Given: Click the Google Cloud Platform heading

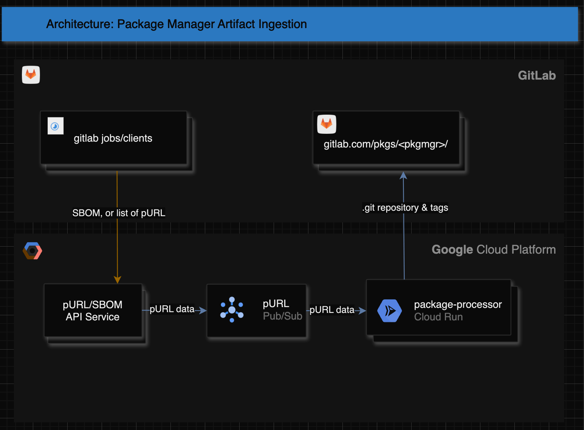Looking at the screenshot, I should 493,249.
